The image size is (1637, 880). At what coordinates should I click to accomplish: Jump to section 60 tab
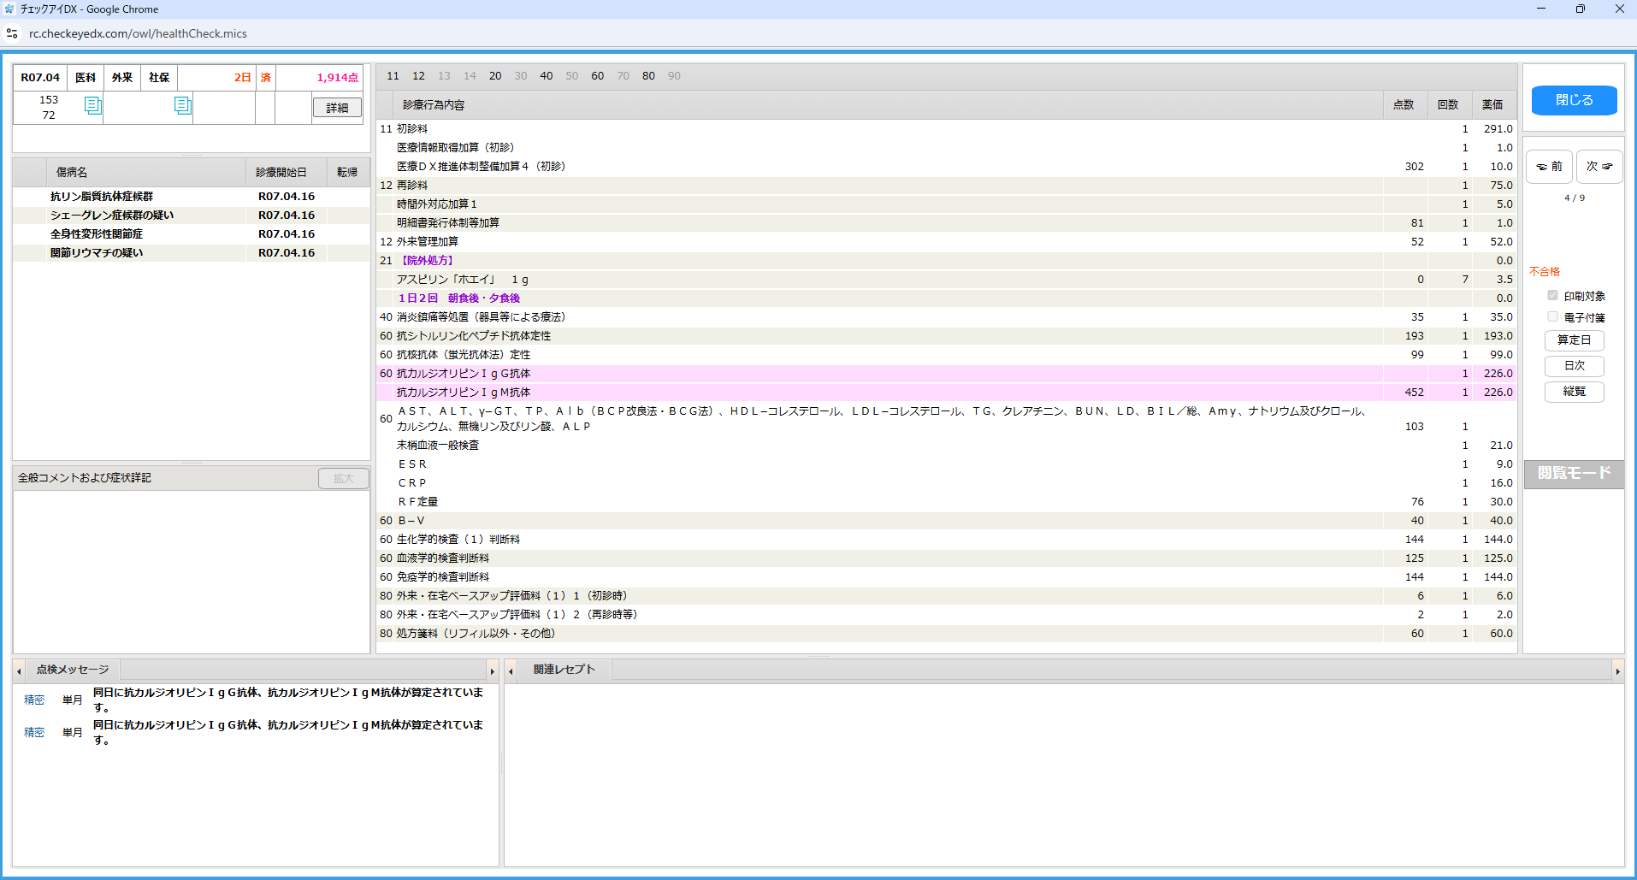pos(598,76)
